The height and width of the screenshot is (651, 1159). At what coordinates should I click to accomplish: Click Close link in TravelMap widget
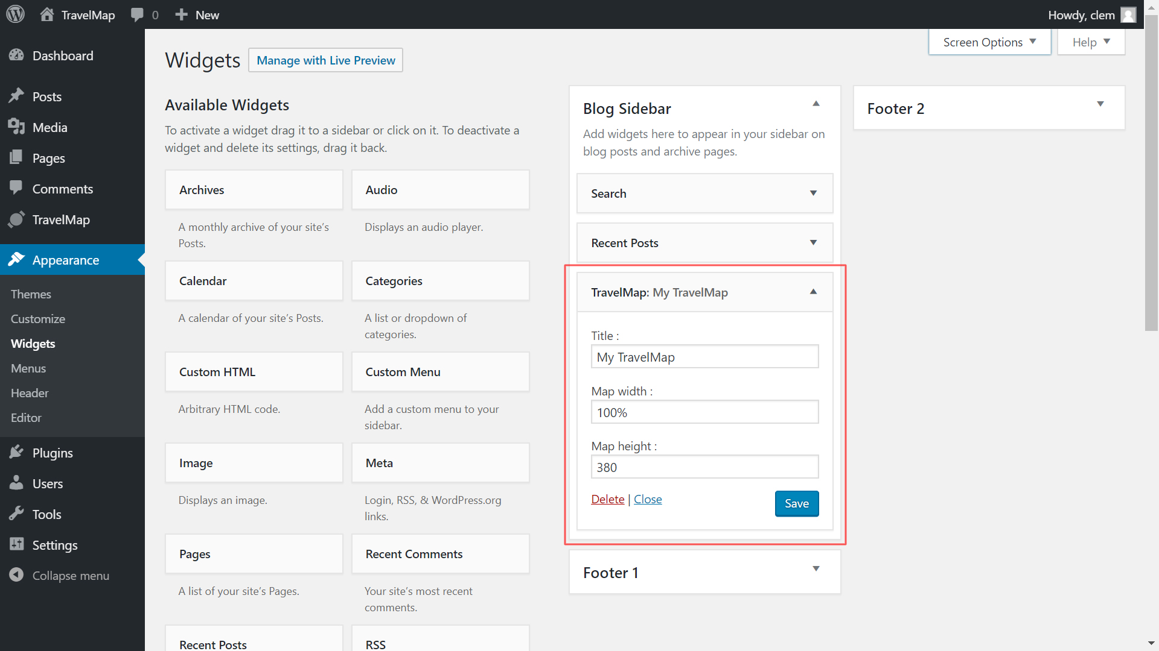[x=648, y=499]
